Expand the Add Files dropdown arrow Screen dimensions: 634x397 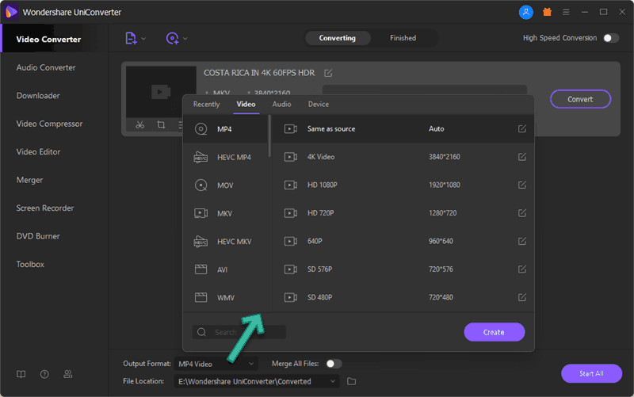143,39
